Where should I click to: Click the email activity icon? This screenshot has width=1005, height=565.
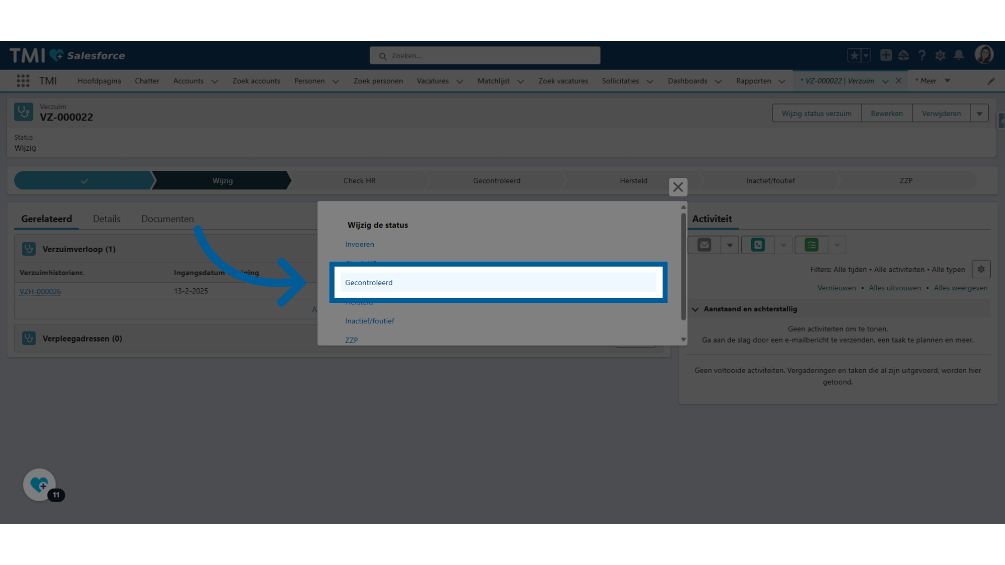[x=704, y=245]
